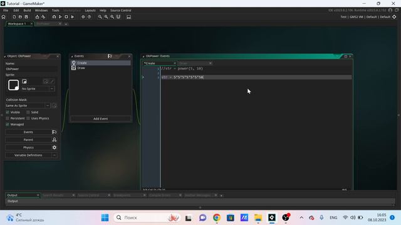Open Google Chrome from the taskbar
Image resolution: width=401 pixels, height=225 pixels.
[217, 217]
